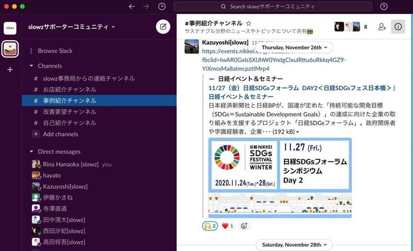
Task: Open the slowzサポーターコミュニティ workspace menu
Action: pyautogui.click(x=71, y=27)
